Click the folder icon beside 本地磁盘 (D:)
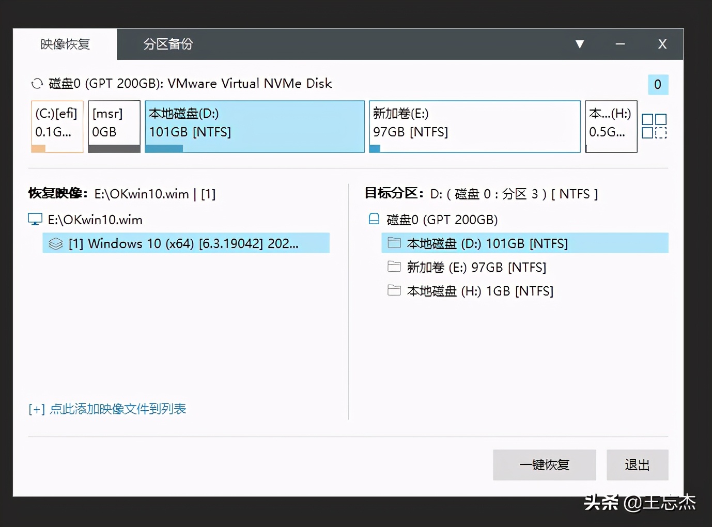This screenshot has height=527, width=712. 394,243
